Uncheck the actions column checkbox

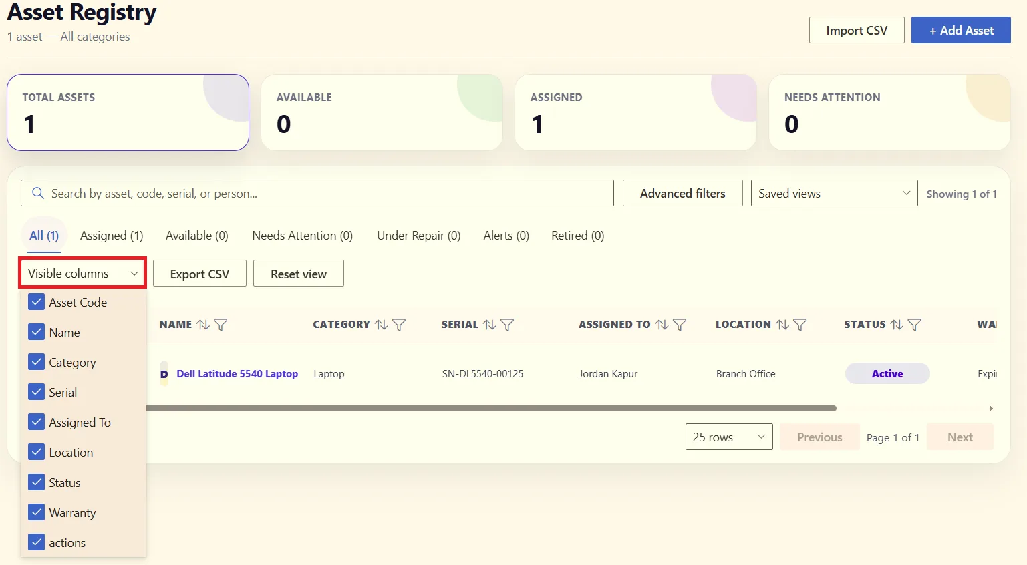coord(37,542)
